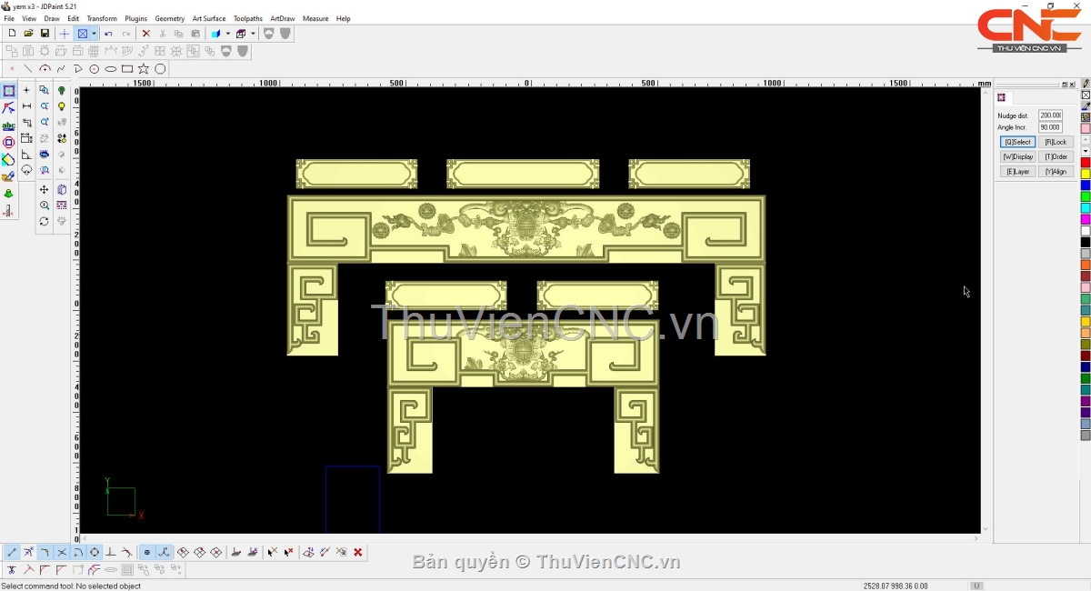Click the yellow light bulb icon

coord(62,106)
